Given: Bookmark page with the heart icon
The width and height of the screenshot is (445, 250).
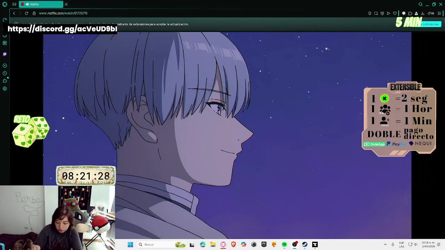Looking at the screenshot, I should 395,13.
